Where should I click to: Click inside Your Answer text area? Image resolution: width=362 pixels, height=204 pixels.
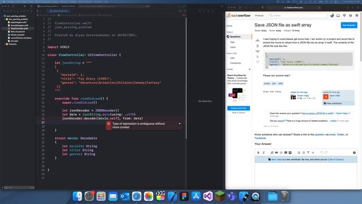click(x=306, y=176)
